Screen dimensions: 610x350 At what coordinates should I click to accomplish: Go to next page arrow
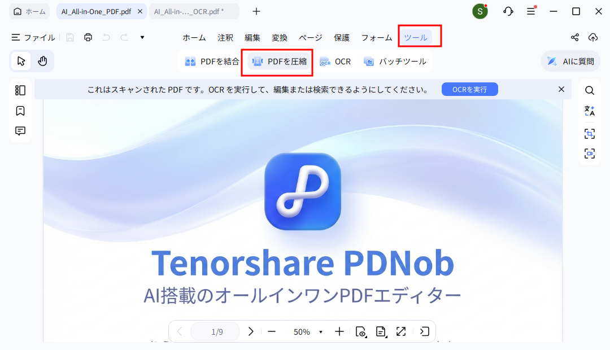251,331
